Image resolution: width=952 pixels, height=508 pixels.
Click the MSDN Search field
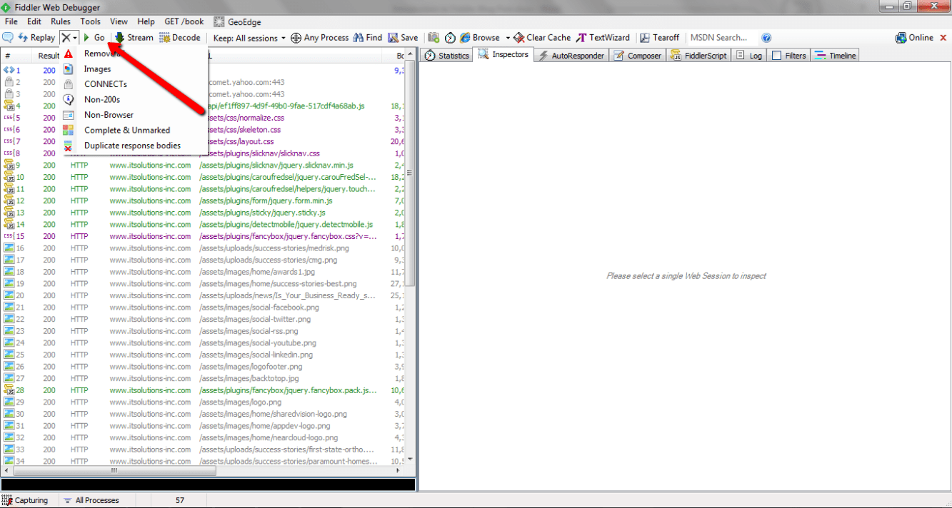tap(723, 38)
